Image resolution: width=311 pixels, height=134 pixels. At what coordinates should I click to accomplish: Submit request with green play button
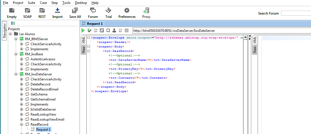pyautogui.click(x=83, y=30)
